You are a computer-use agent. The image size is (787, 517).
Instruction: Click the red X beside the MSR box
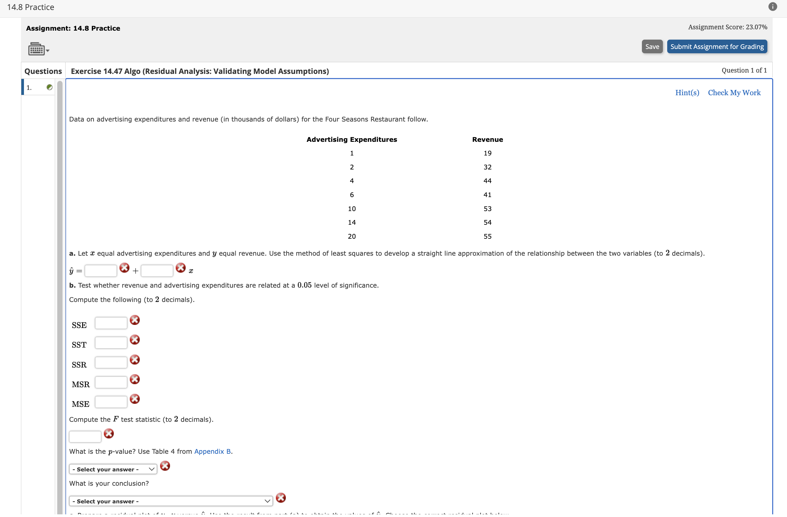(x=134, y=379)
